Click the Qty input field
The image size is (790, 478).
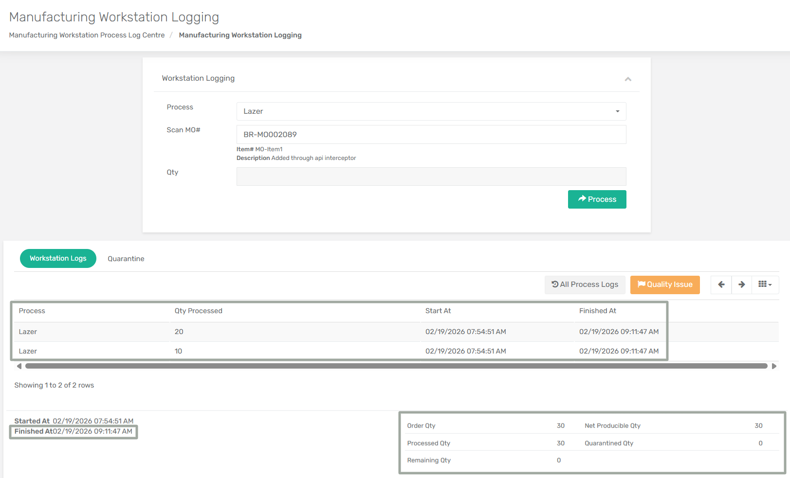431,177
